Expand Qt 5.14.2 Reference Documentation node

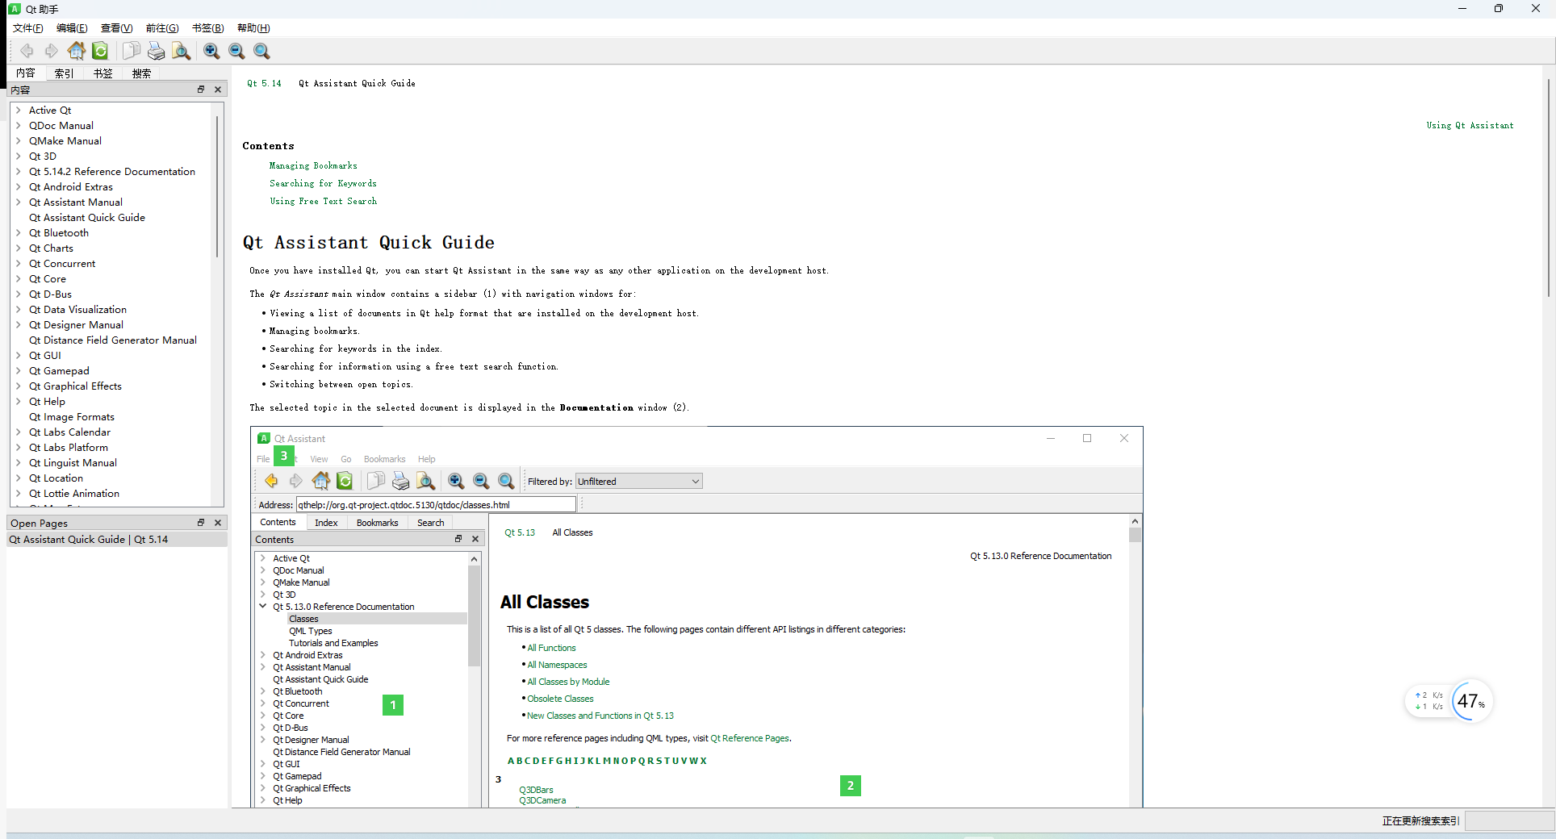click(19, 172)
